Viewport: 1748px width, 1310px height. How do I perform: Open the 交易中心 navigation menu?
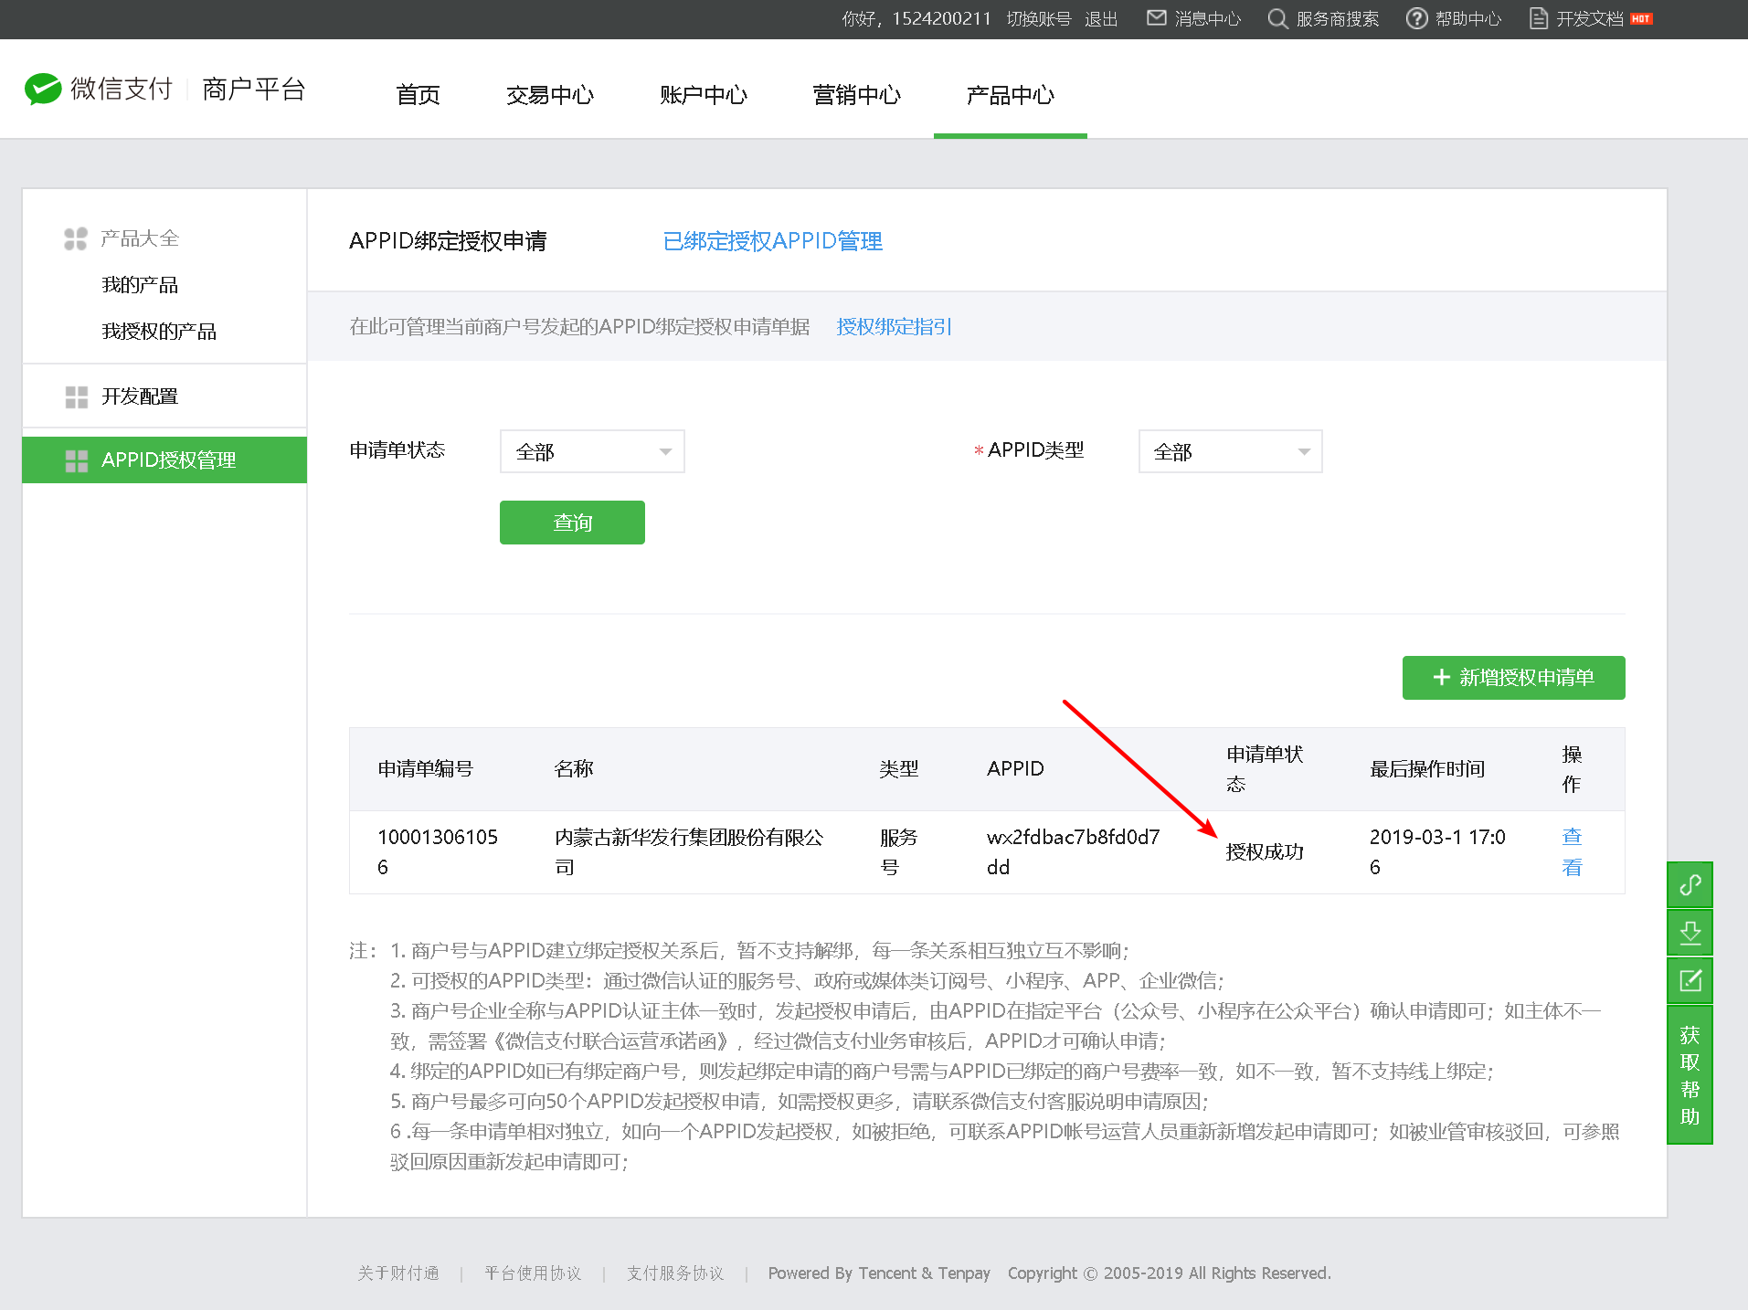(x=550, y=95)
